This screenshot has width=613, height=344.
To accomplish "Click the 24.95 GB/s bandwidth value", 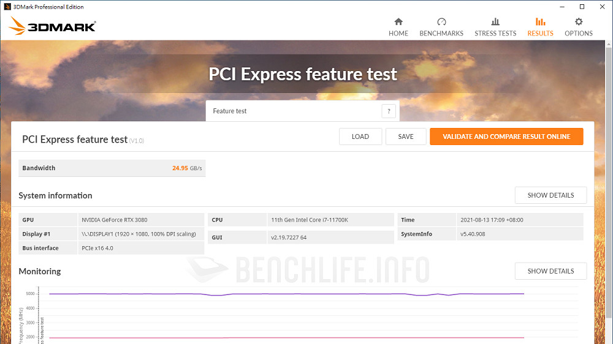I will pos(187,168).
